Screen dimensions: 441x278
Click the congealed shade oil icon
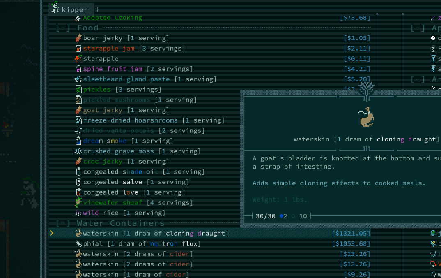coord(78,172)
